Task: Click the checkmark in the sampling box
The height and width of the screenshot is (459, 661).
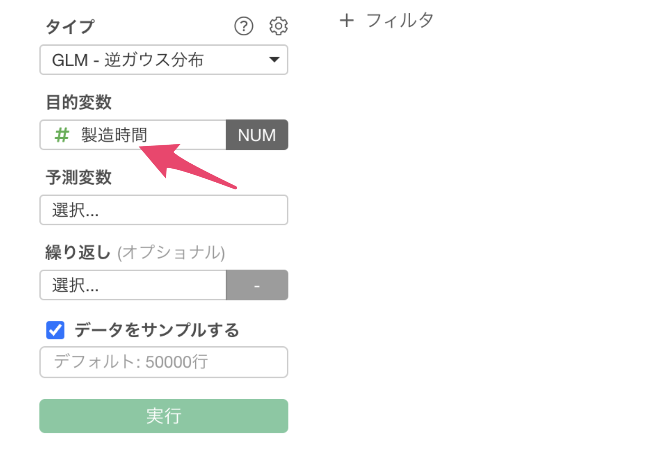Action: (x=55, y=330)
